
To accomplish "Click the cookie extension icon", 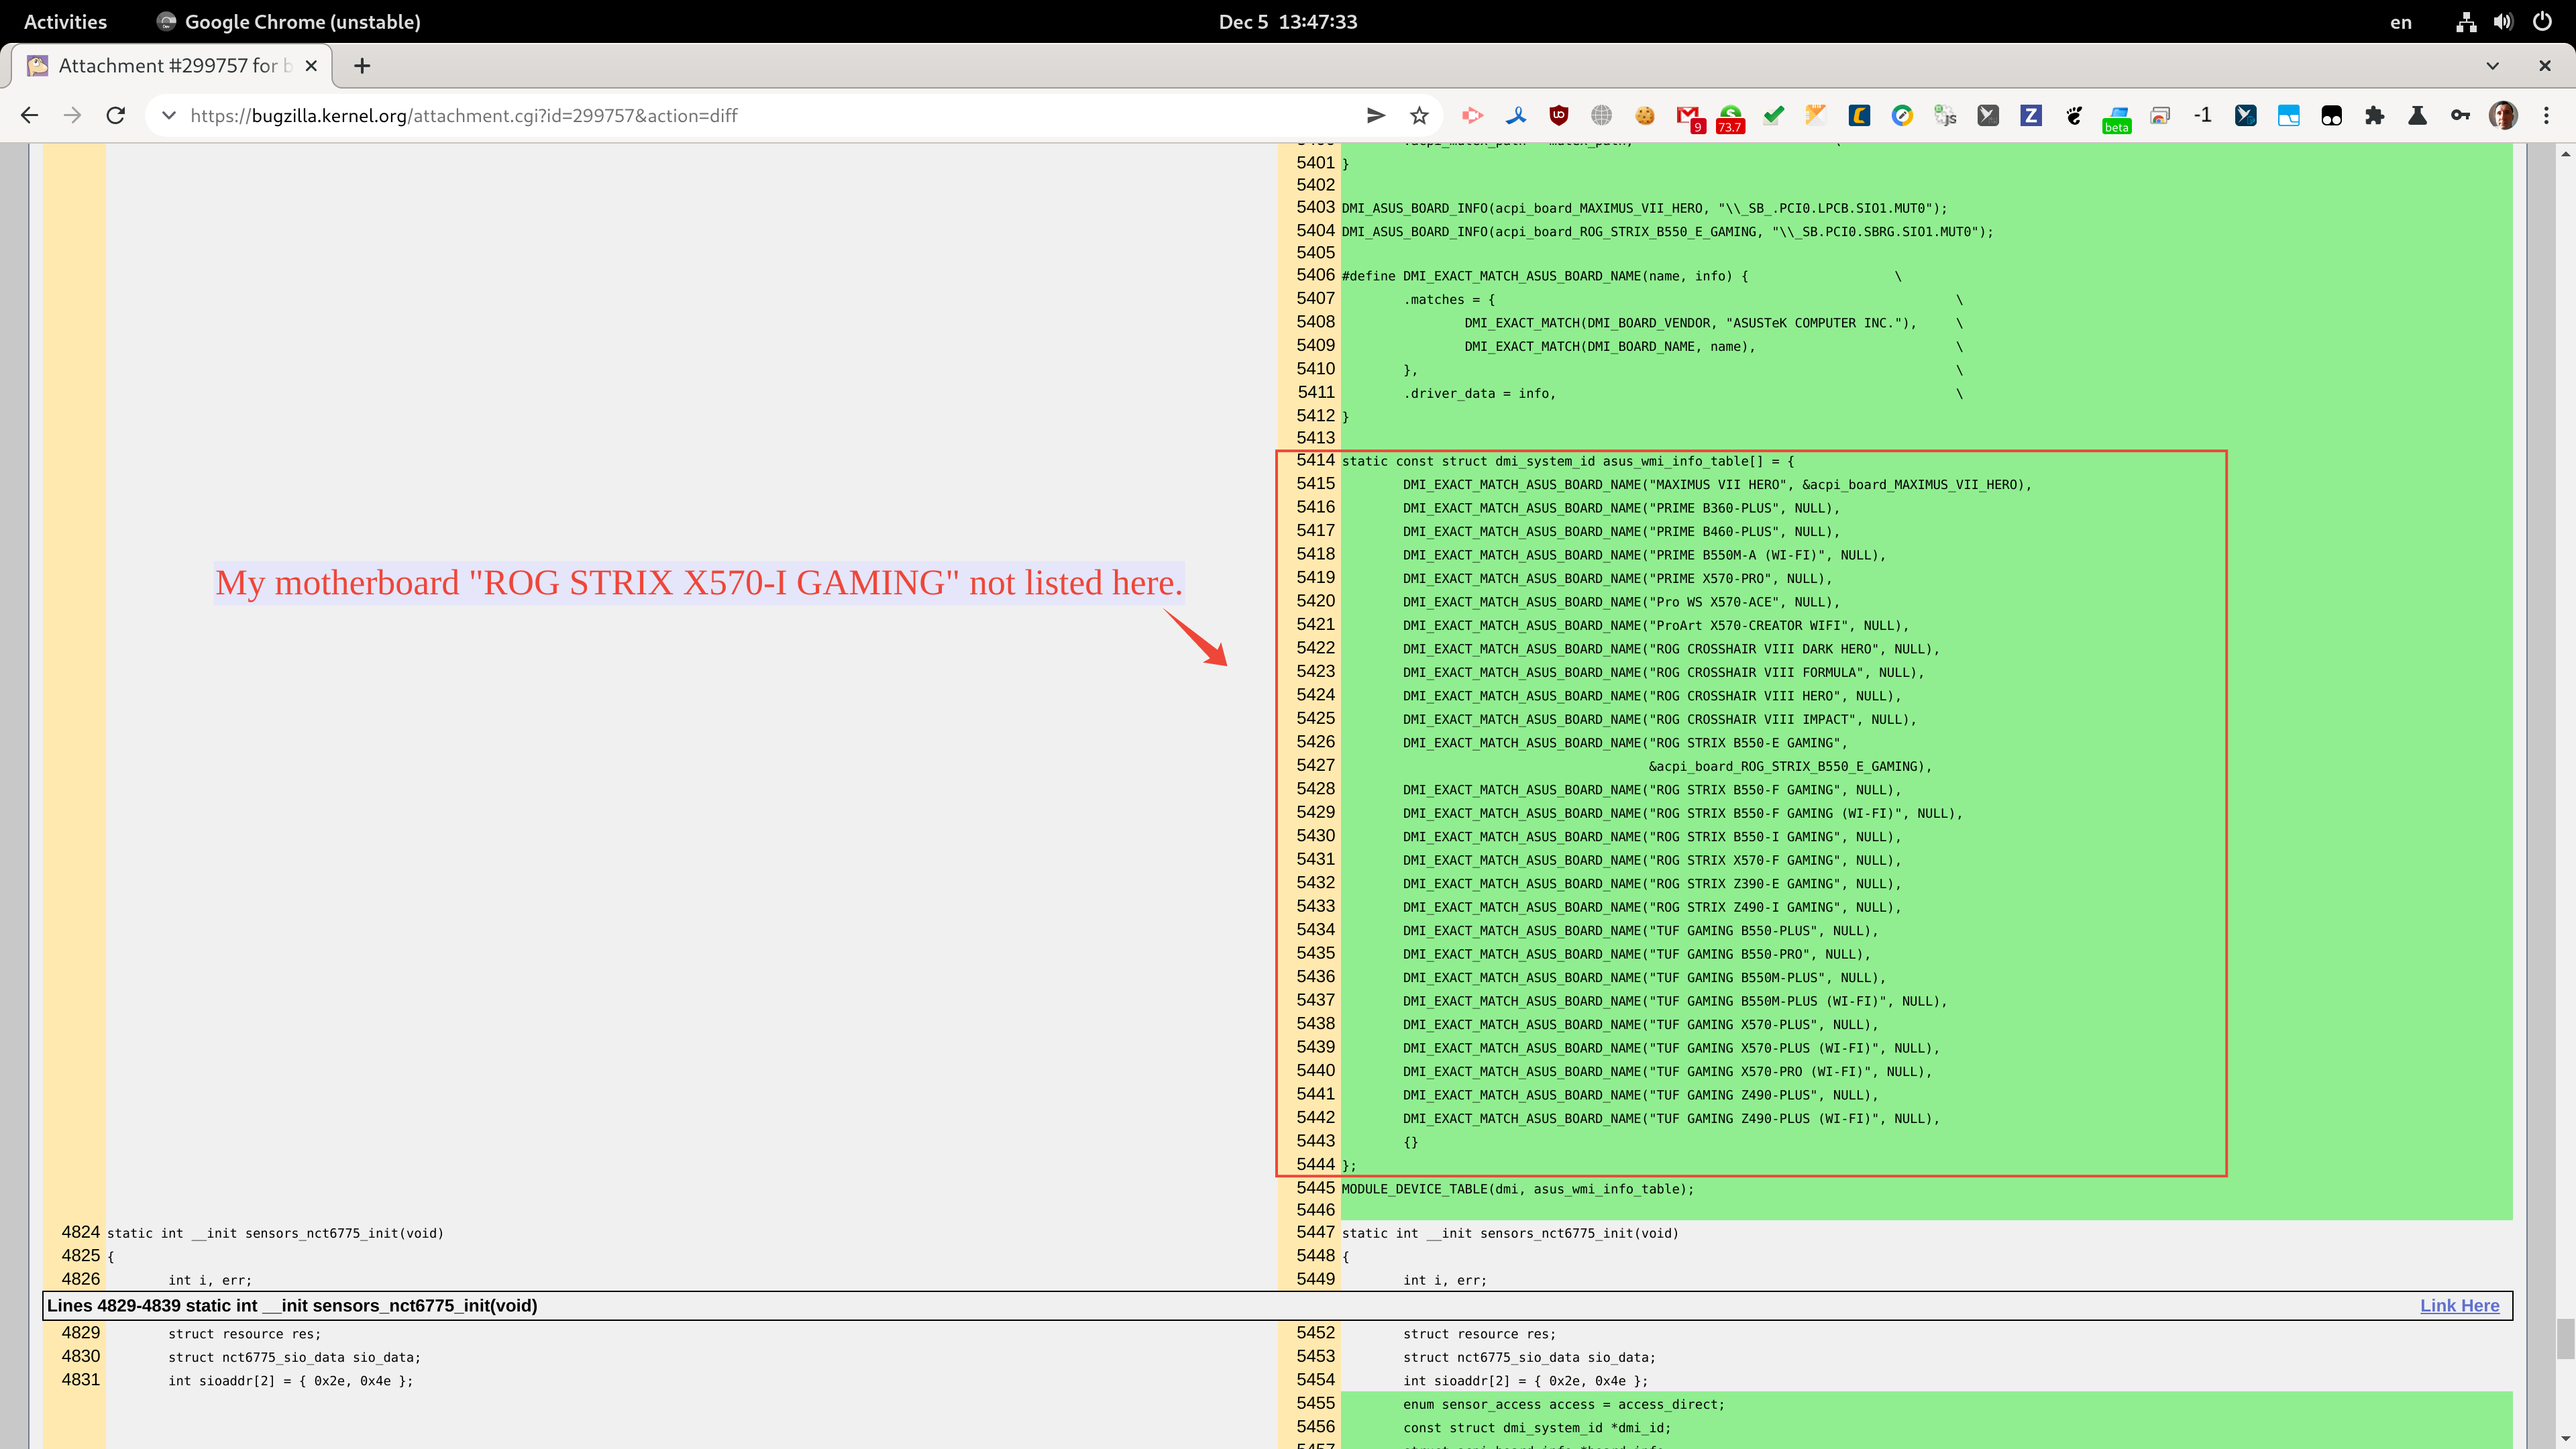I will [x=1644, y=116].
